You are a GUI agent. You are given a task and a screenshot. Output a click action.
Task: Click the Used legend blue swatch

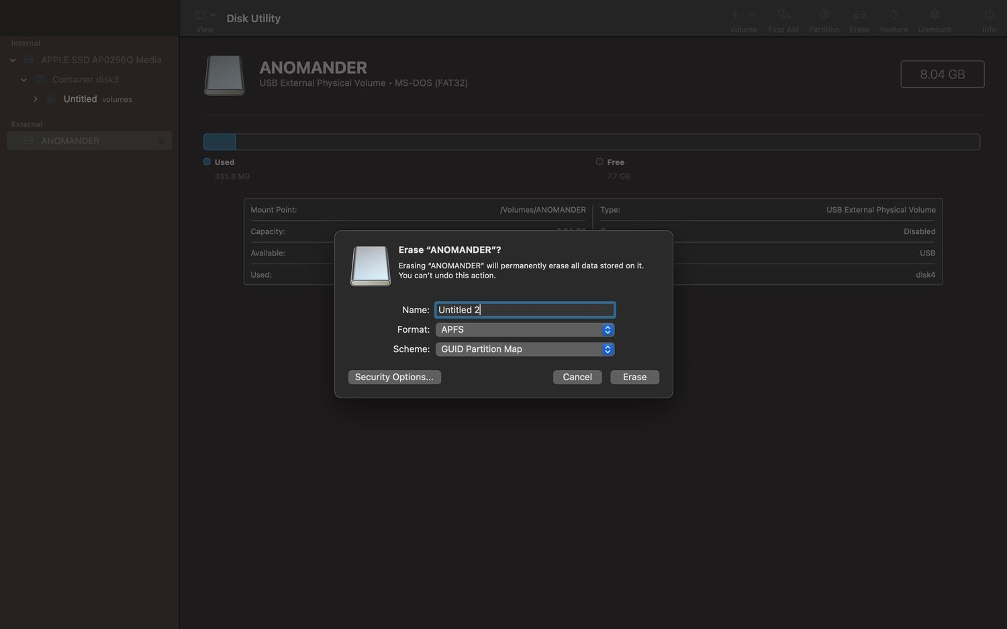[x=207, y=162]
